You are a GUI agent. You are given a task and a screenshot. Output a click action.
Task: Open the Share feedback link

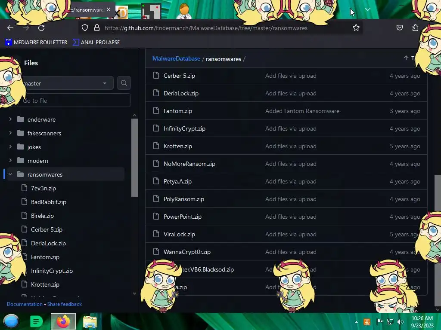tap(65, 304)
